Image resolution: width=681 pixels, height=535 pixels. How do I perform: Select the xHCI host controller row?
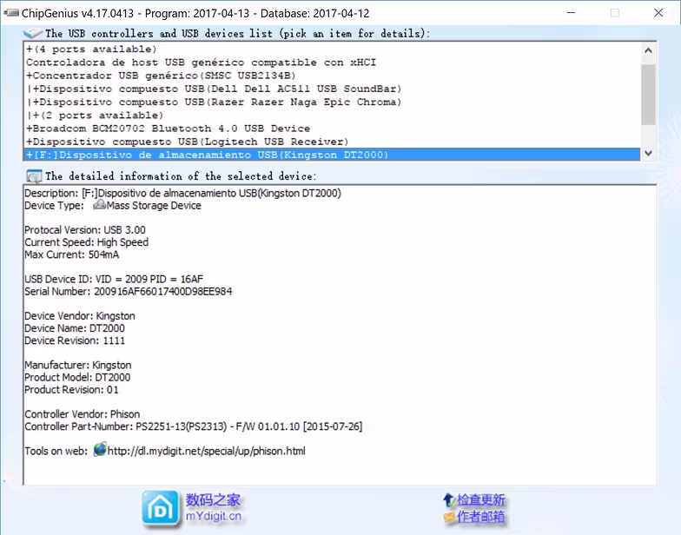332,63
